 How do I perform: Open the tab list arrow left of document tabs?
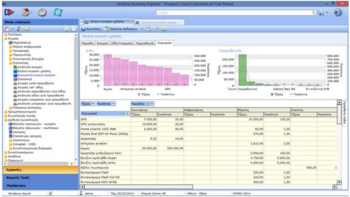[81, 22]
